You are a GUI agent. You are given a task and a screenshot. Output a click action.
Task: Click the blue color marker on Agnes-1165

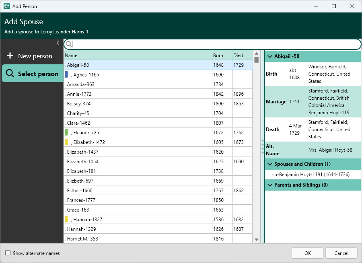coord(66,74)
